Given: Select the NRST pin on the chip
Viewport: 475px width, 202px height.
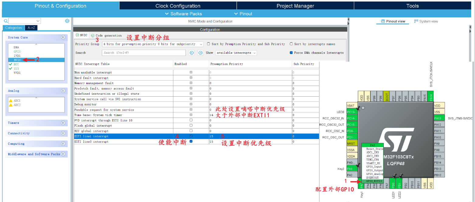Looking at the screenshot, I should (x=352, y=143).
